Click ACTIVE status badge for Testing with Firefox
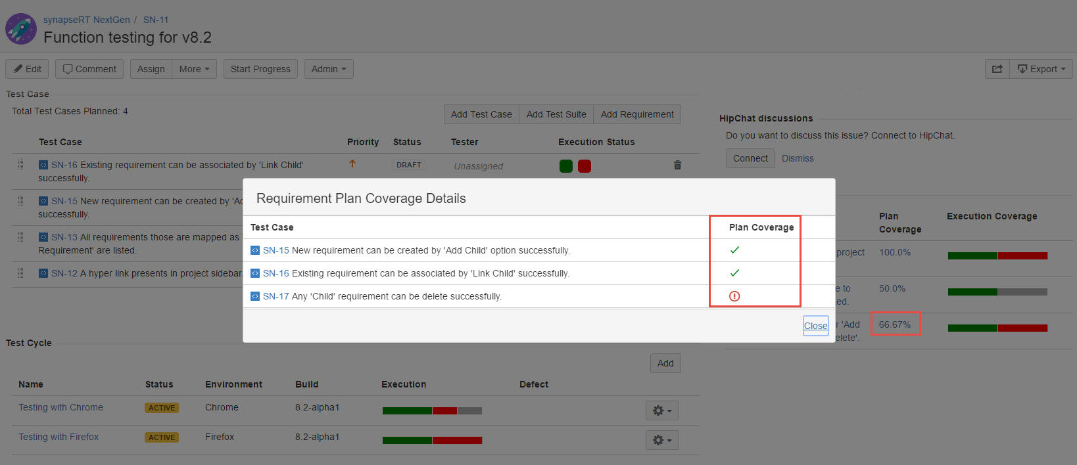Screen dimensions: 1077x465 [x=162, y=437]
